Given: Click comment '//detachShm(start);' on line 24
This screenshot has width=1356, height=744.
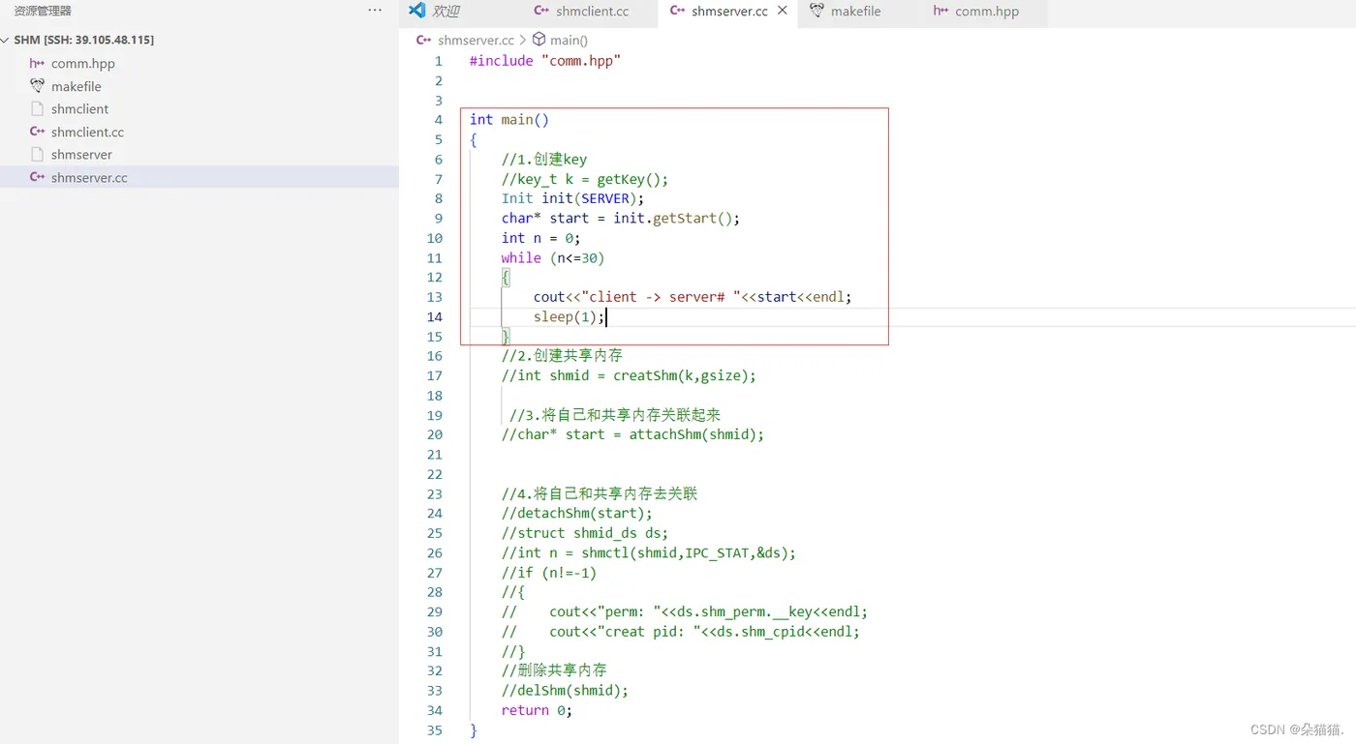Looking at the screenshot, I should tap(577, 514).
